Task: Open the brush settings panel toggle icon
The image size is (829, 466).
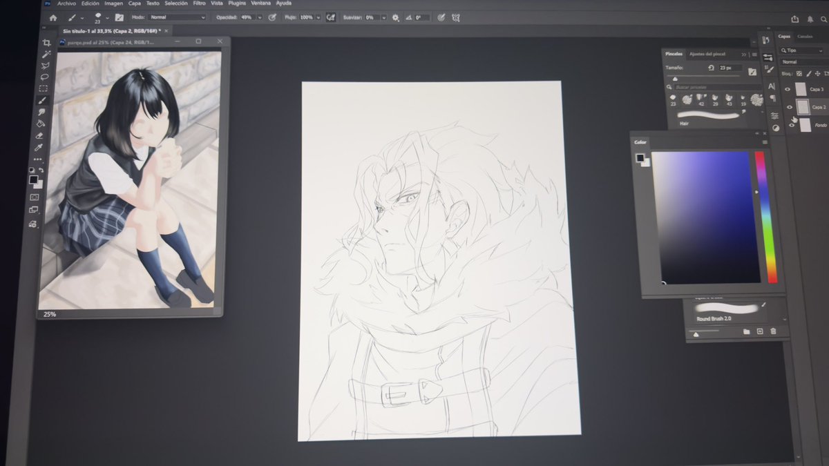Action: [120, 17]
